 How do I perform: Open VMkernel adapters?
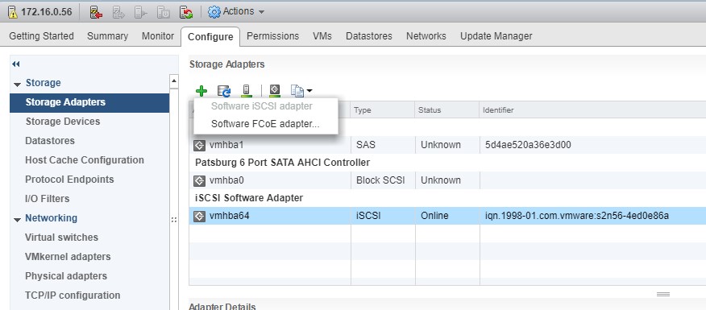point(68,257)
